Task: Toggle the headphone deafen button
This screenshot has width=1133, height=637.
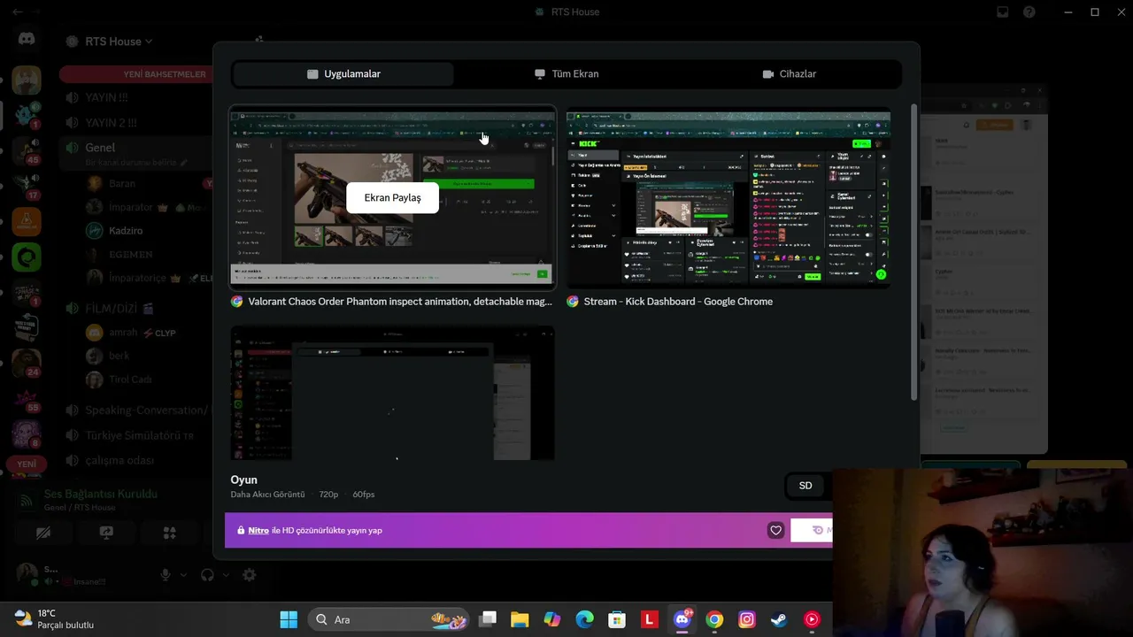Action: (x=207, y=575)
